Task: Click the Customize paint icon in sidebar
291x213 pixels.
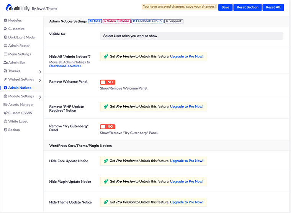Action: pos(5,29)
